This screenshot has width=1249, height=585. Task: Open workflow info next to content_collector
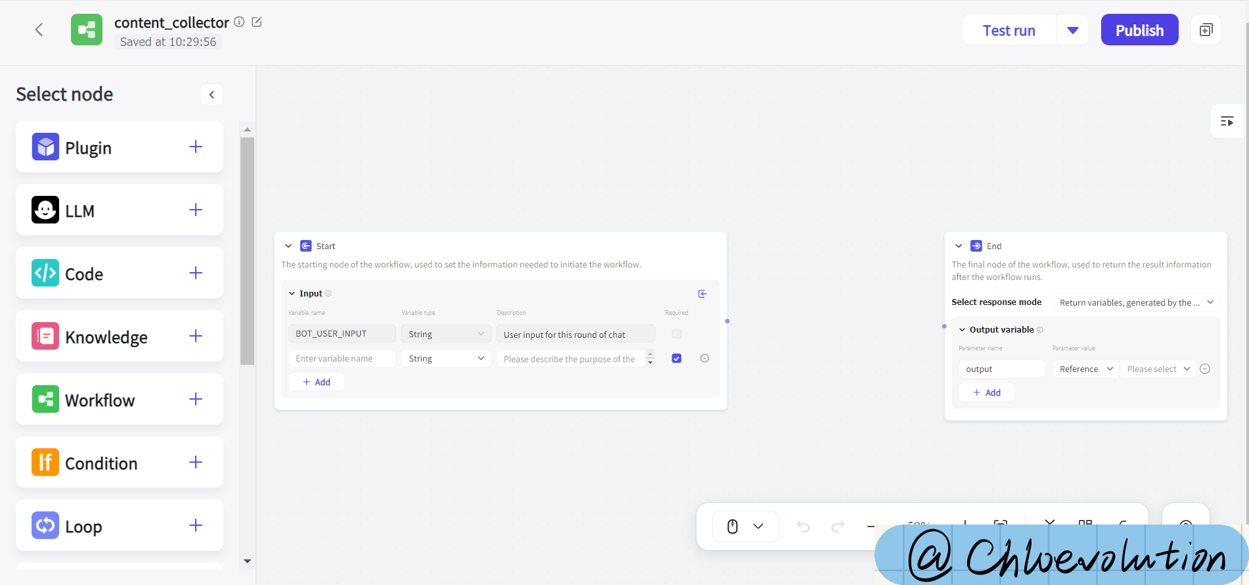point(240,22)
